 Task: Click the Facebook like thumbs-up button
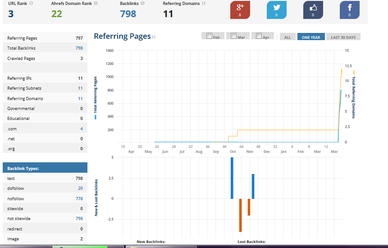point(313,9)
